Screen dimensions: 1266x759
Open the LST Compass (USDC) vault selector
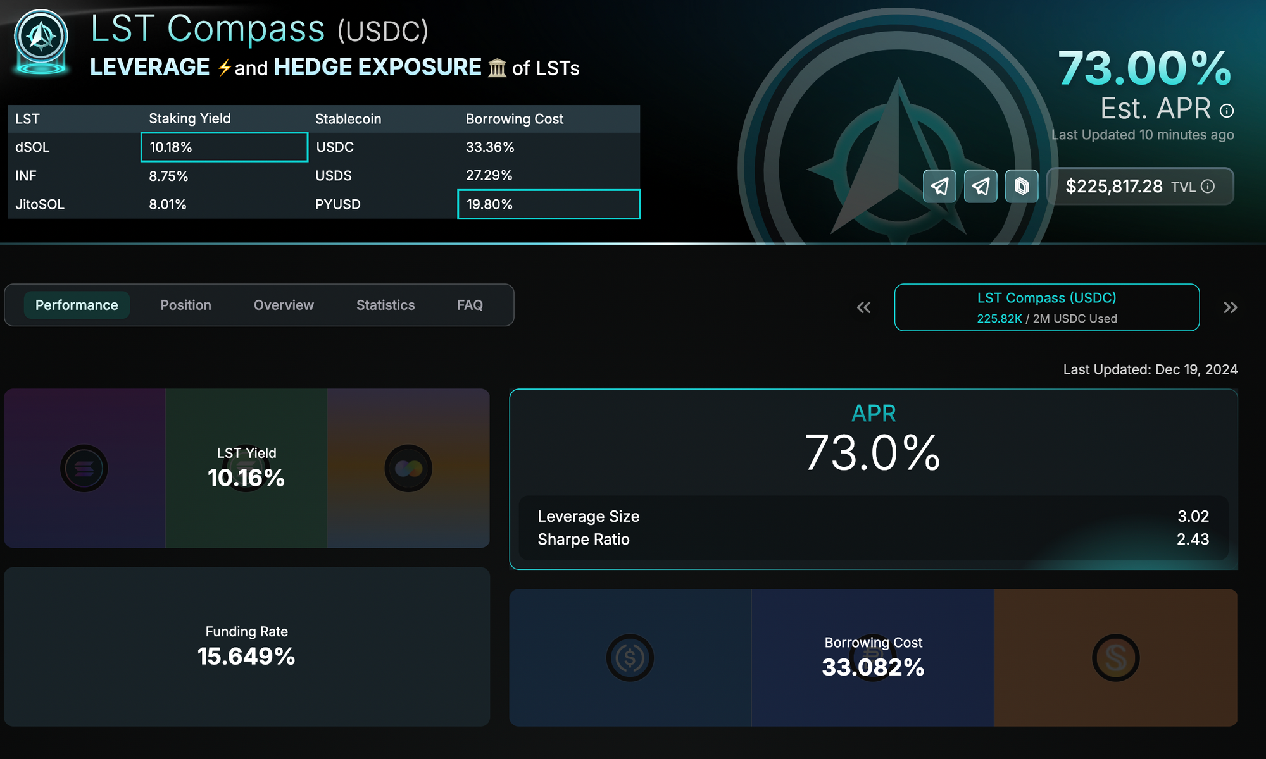click(x=1046, y=307)
